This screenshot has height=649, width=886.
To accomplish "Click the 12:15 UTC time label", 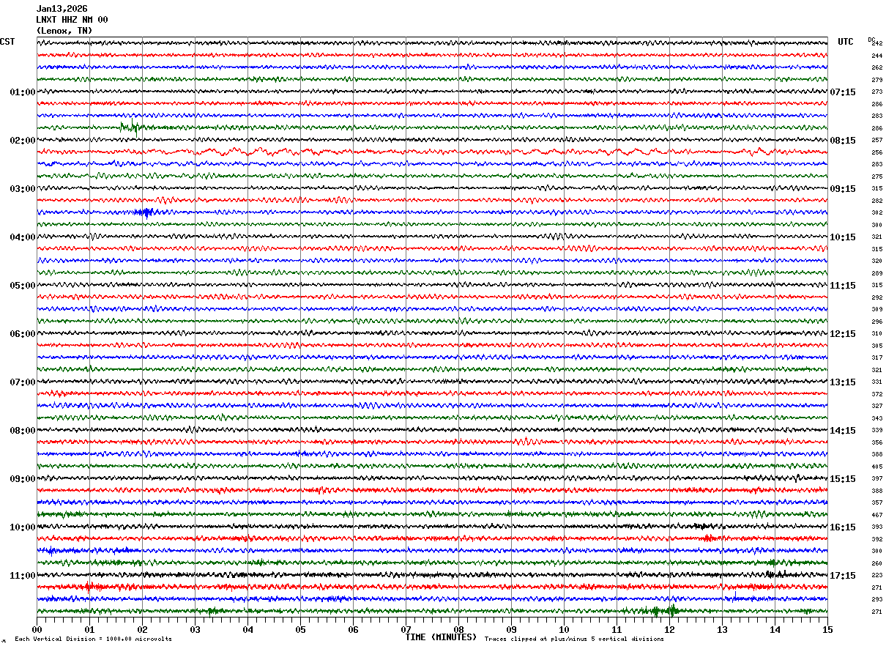I will point(843,334).
